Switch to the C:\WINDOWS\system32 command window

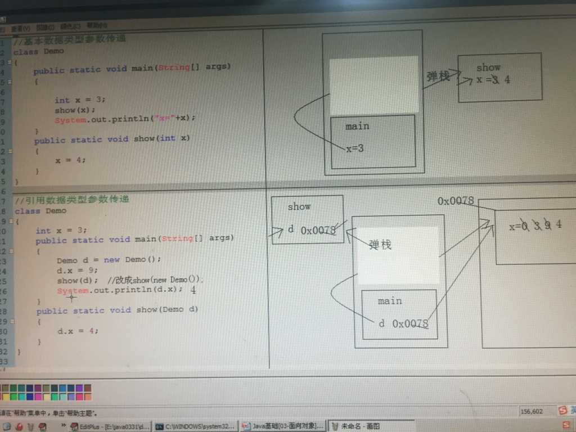coord(195,427)
